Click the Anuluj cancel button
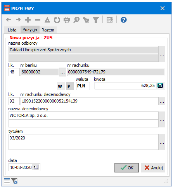The width and height of the screenshot is (173, 188). click(153, 168)
